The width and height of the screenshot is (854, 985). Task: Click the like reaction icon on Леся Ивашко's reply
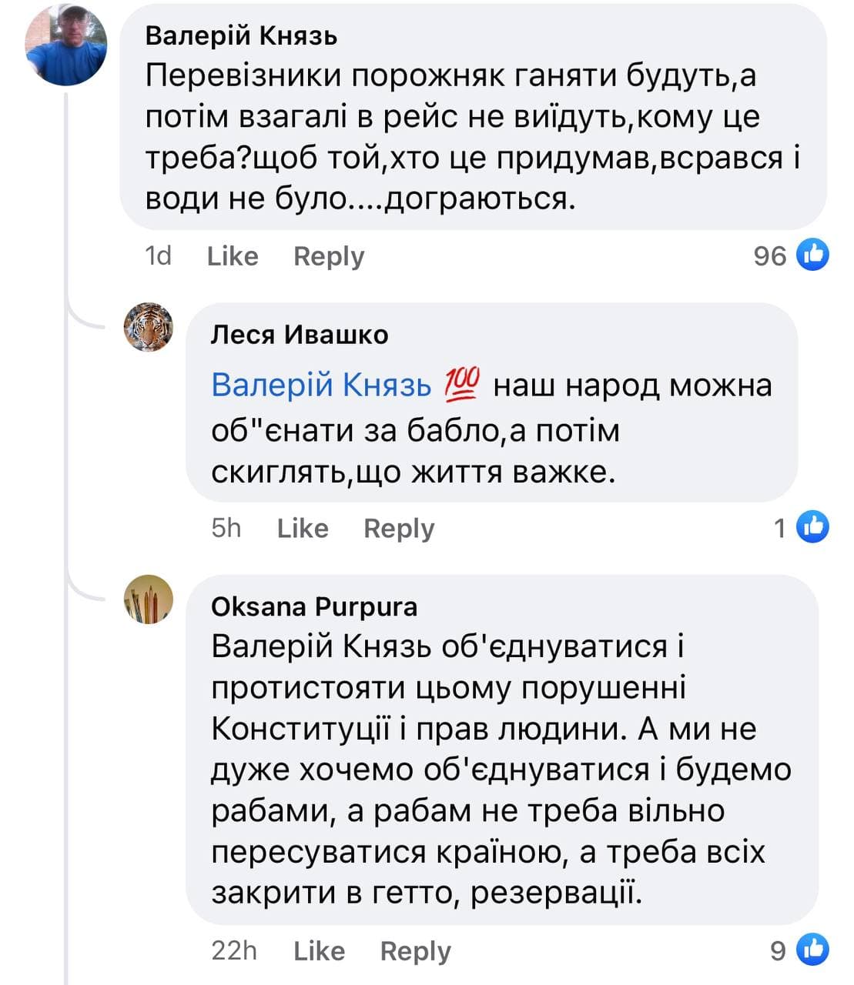[812, 527]
